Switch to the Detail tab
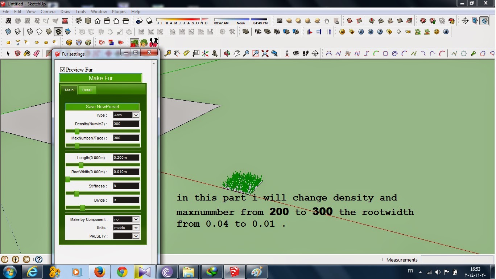Screen dimensions: 496x279 [87, 90]
